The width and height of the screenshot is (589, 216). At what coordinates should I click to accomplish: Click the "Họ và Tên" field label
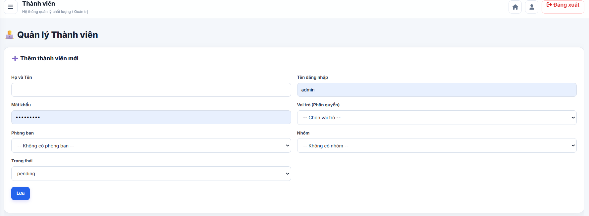pos(22,78)
